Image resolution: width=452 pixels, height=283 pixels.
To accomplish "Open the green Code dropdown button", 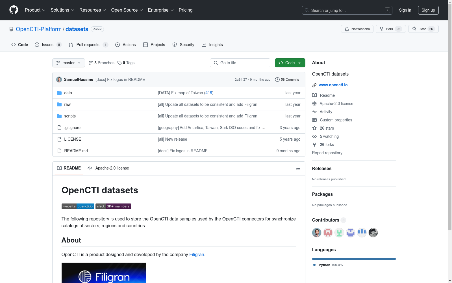I will click(x=290, y=63).
